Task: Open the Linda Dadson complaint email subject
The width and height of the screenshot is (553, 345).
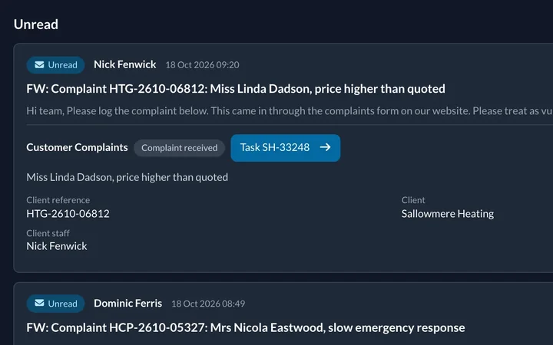Action: (x=236, y=89)
